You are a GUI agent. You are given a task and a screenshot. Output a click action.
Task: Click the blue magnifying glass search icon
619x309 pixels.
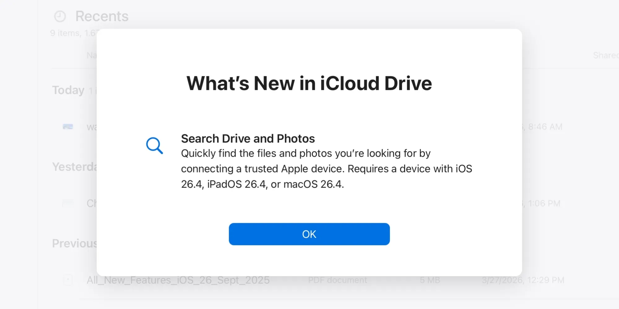(155, 145)
